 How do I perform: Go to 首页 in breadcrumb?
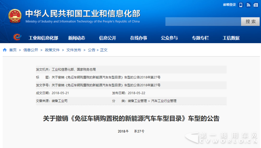point(13,50)
